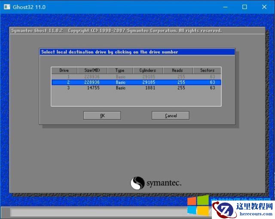Minimize the Ghost32 window
Image resolution: width=275 pixels, height=219 pixels.
click(225, 7)
